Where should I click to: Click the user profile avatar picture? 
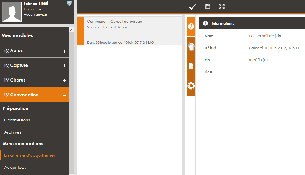tap(12, 12)
